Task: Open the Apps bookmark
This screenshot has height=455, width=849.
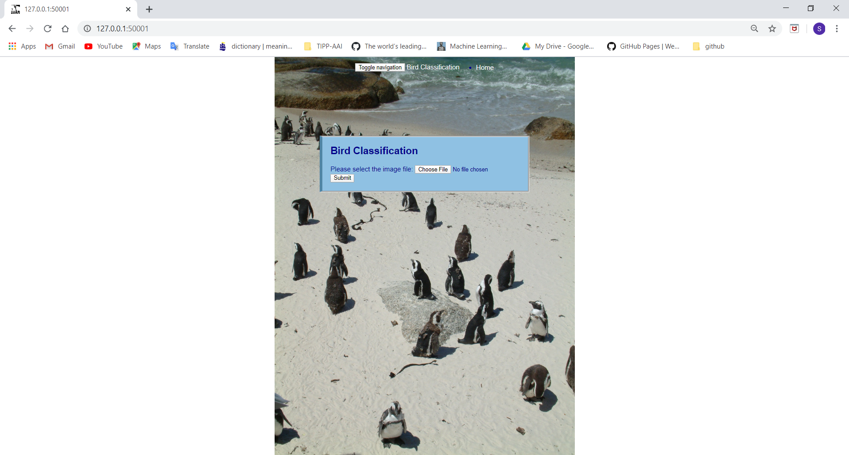Action: tap(22, 46)
